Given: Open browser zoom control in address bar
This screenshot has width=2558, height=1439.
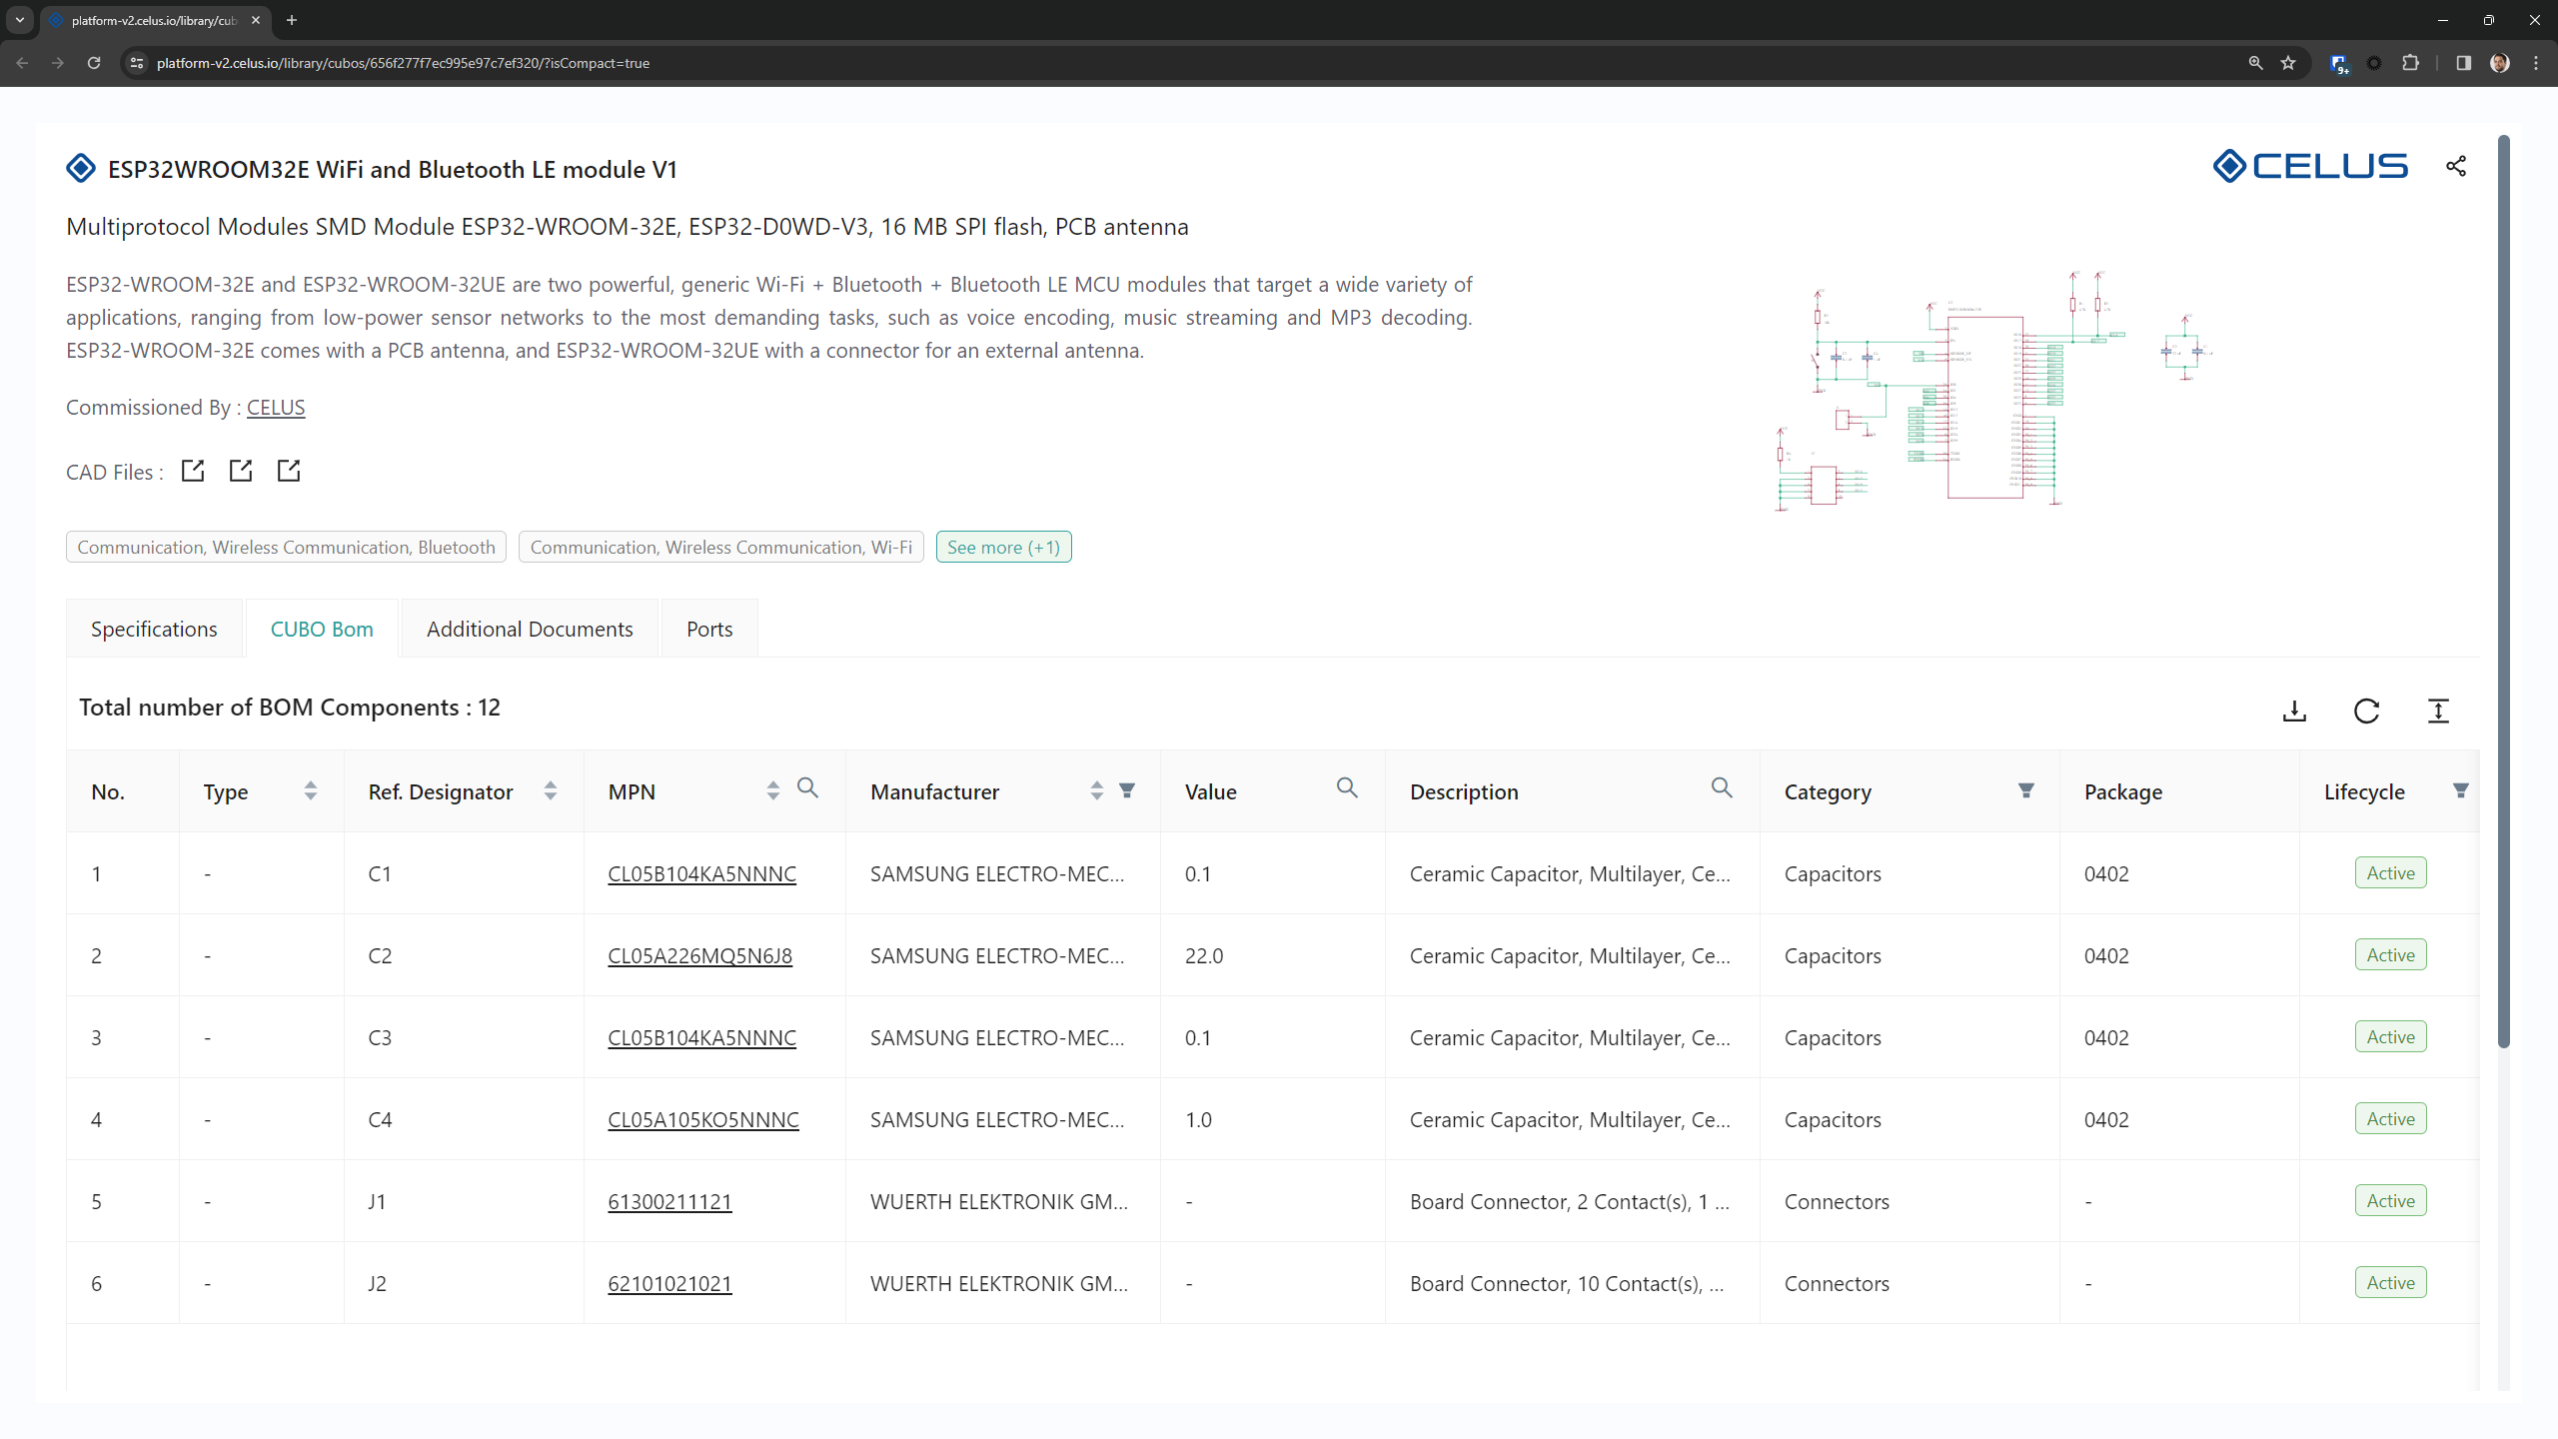Looking at the screenshot, I should (2255, 63).
